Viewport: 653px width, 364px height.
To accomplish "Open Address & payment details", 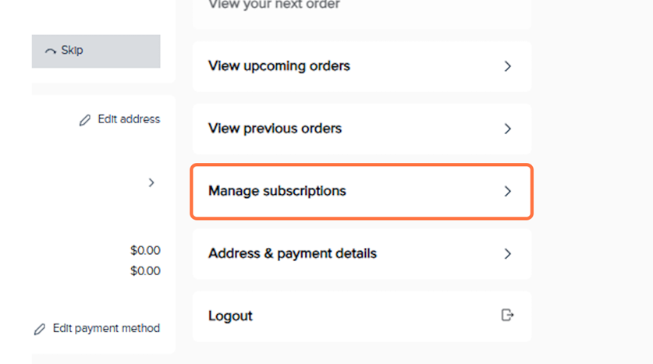I will click(293, 253).
